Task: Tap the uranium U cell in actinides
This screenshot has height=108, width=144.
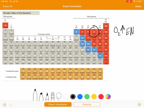Action: click(x=41, y=77)
